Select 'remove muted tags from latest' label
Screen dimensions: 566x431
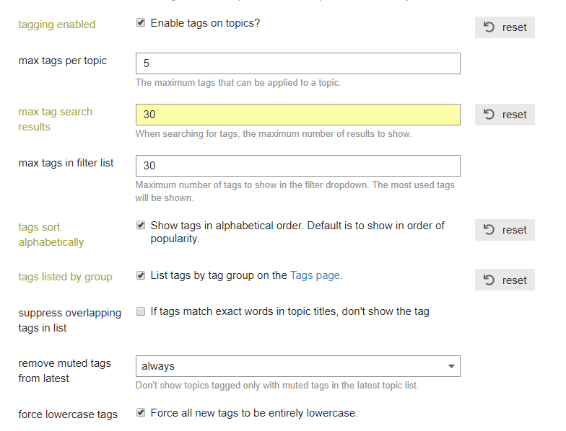pos(65,370)
